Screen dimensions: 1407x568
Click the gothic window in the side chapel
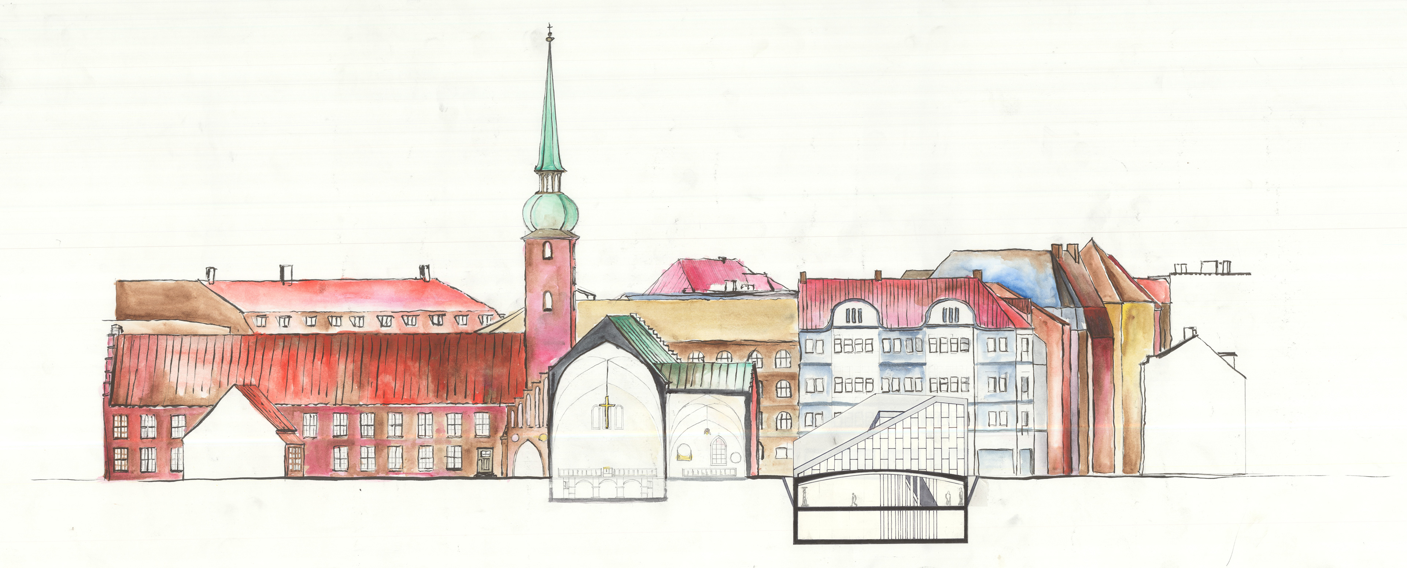[x=719, y=451]
